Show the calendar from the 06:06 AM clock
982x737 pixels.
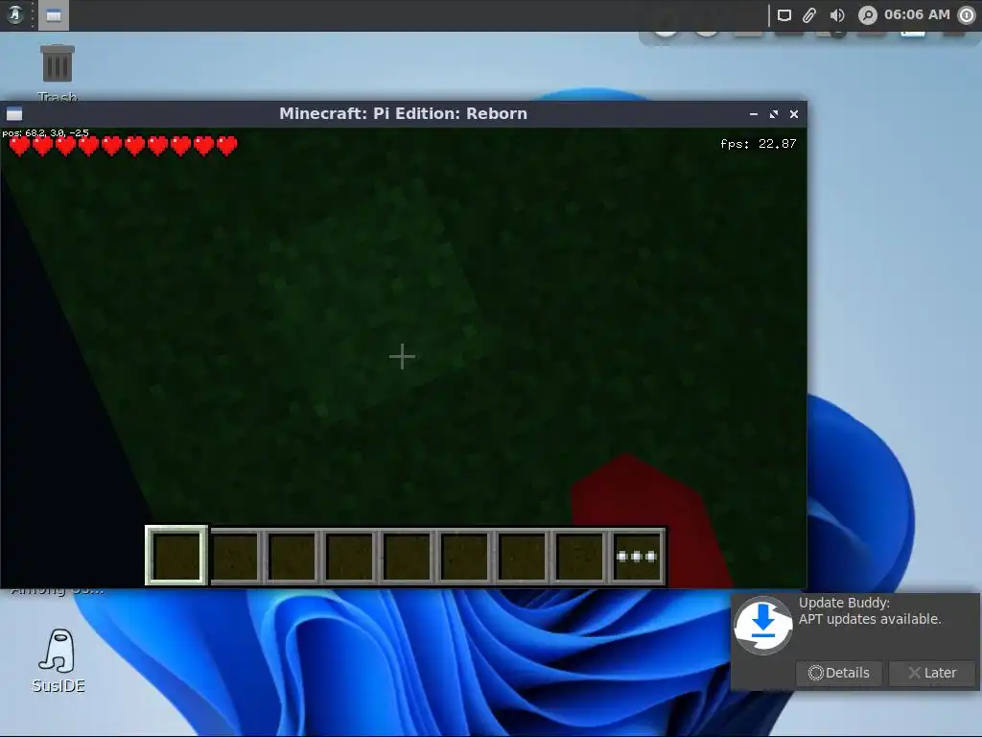coord(917,14)
